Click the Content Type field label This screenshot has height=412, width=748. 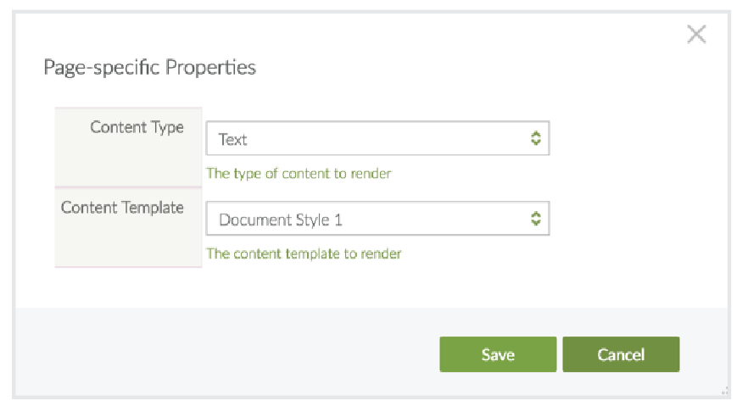point(137,128)
